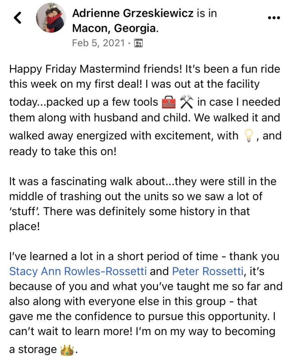The image size is (292, 362).
Task: Click the Feb 5, 2021 timestamp
Action: [x=98, y=43]
